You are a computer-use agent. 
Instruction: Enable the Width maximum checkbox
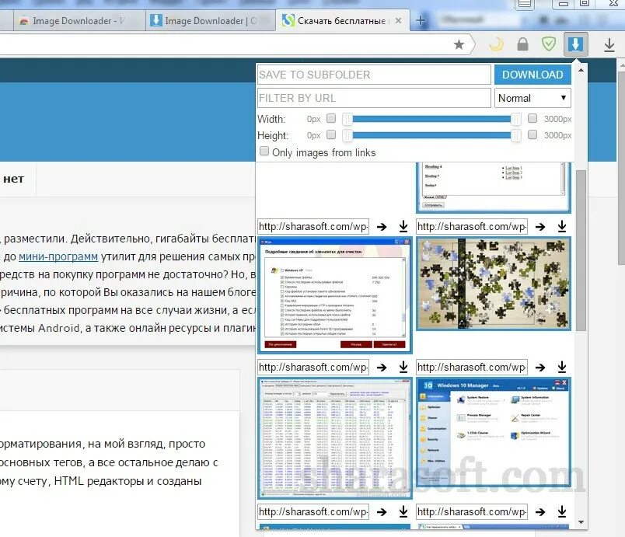click(x=532, y=118)
